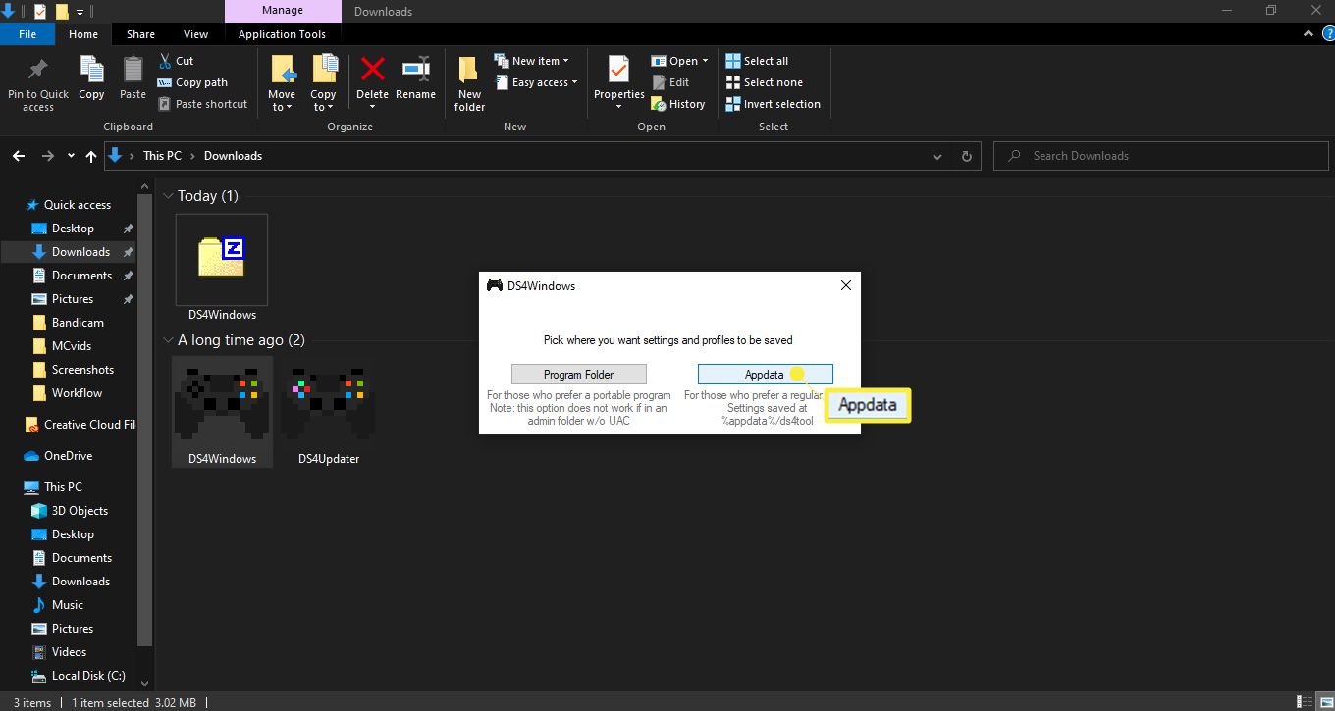Expand the address bar history dropdown

coord(937,156)
